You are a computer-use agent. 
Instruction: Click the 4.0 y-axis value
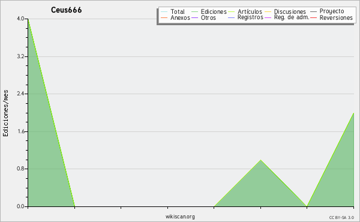tap(20, 19)
